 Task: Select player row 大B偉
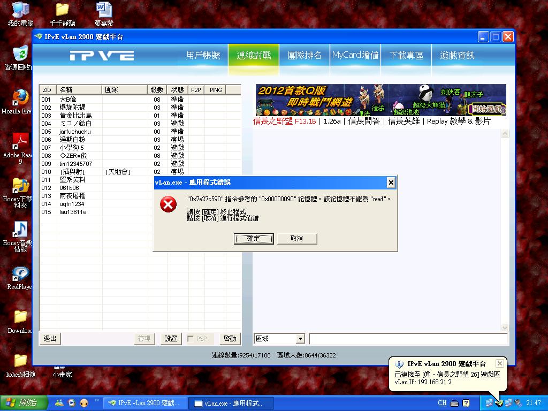point(141,100)
